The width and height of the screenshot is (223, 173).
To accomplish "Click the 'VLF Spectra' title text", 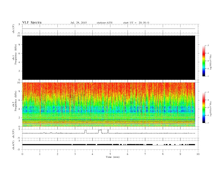I will click(32, 22).
